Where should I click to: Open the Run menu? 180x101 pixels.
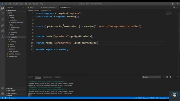(30, 4)
